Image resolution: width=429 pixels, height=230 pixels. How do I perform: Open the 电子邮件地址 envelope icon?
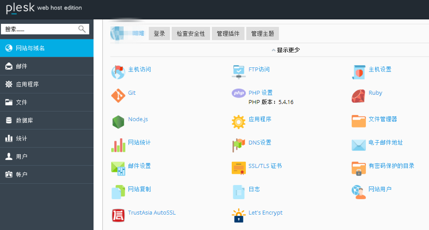click(x=358, y=145)
